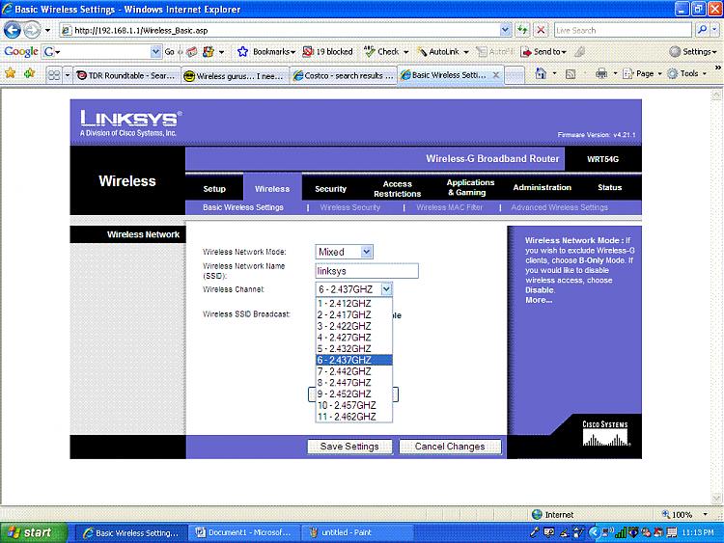Switch to the Security router tab
The height and width of the screenshot is (543, 724).
point(330,188)
